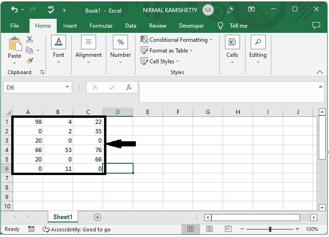
Task: Click the vertical scrollbar down arrow
Action: coord(322,207)
